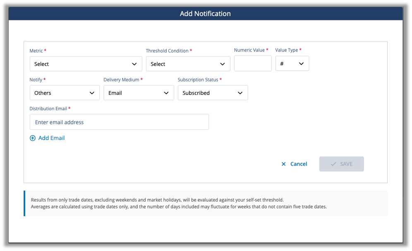Image resolution: width=412 pixels, height=251 pixels.
Task: Focus the Numeric Value input box
Action: pos(253,64)
